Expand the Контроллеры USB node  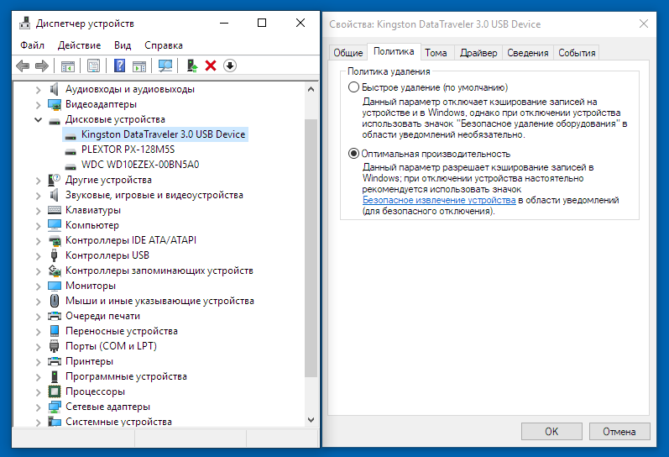[x=38, y=256]
